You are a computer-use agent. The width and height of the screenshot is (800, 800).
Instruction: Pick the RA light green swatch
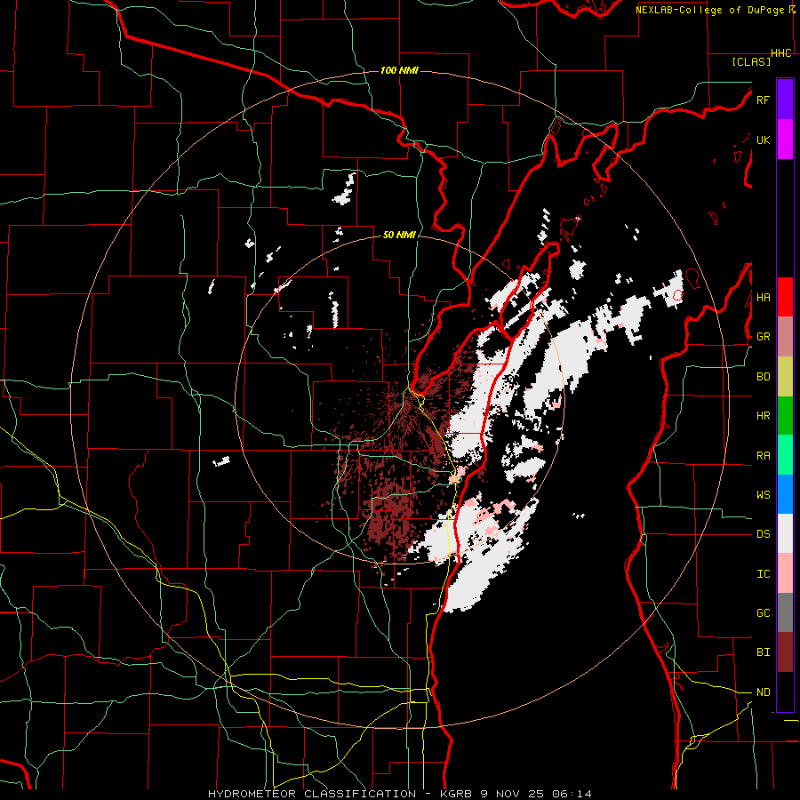[x=785, y=455]
